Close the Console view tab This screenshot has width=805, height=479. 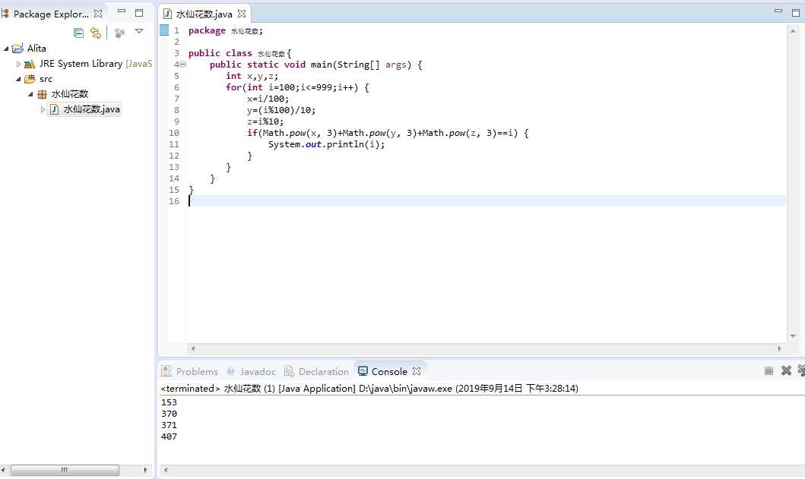tap(417, 370)
